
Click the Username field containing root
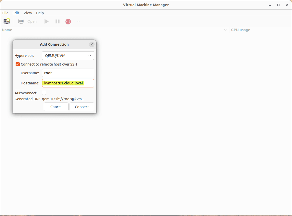tap(68, 73)
